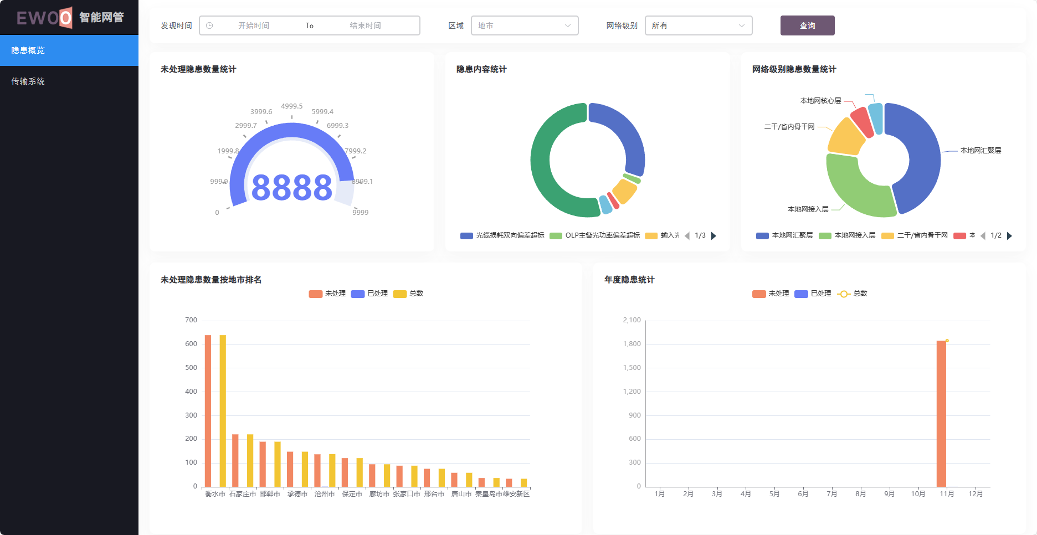Image resolution: width=1037 pixels, height=535 pixels.
Task: Open the 地市 region dropdown
Action: [525, 25]
